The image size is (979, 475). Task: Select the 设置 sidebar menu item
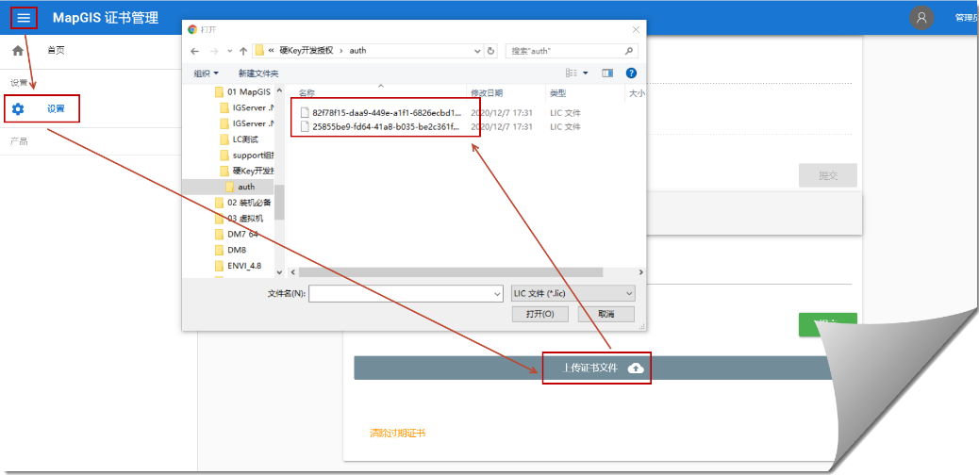pyautogui.click(x=56, y=109)
